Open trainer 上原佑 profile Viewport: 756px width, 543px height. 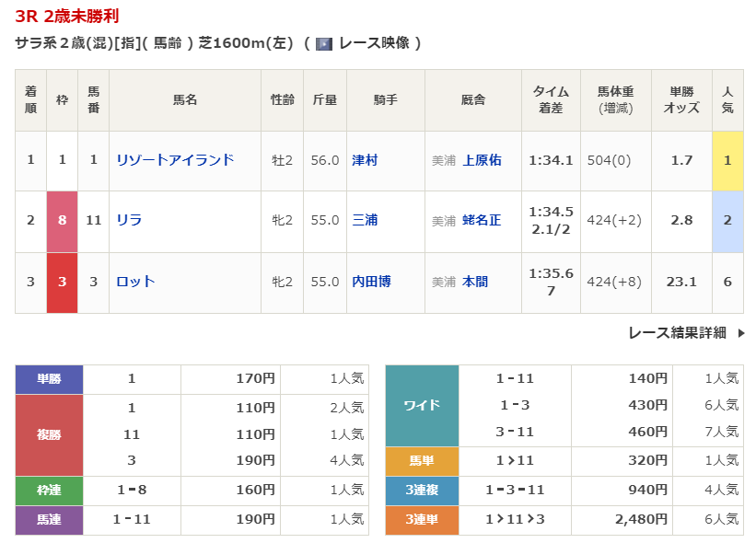pyautogui.click(x=482, y=160)
